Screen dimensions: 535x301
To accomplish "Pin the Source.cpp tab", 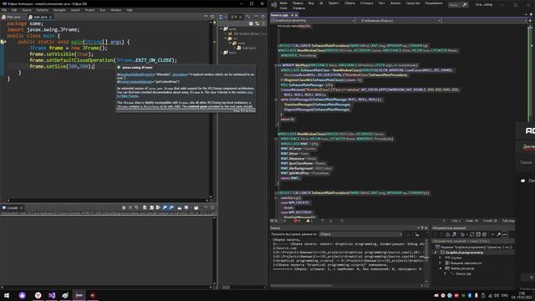I will (292, 15).
